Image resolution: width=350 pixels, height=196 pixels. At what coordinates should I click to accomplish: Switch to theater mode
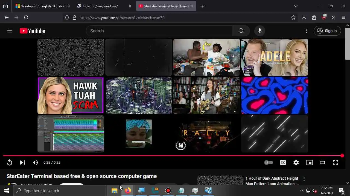(322, 163)
